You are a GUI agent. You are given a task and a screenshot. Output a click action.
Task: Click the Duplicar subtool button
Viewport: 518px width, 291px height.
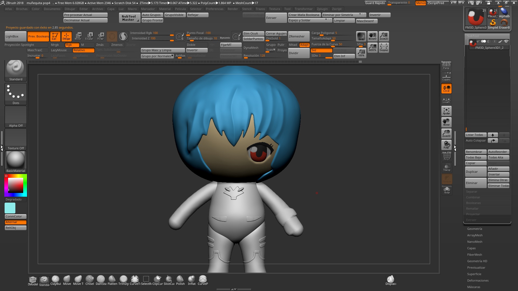coord(476,172)
